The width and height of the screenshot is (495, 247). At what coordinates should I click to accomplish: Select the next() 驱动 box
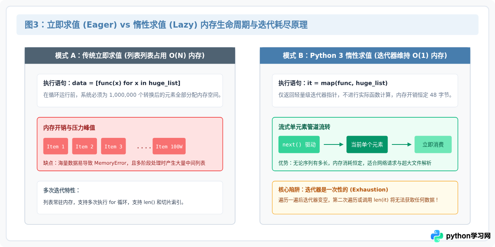point(299,144)
